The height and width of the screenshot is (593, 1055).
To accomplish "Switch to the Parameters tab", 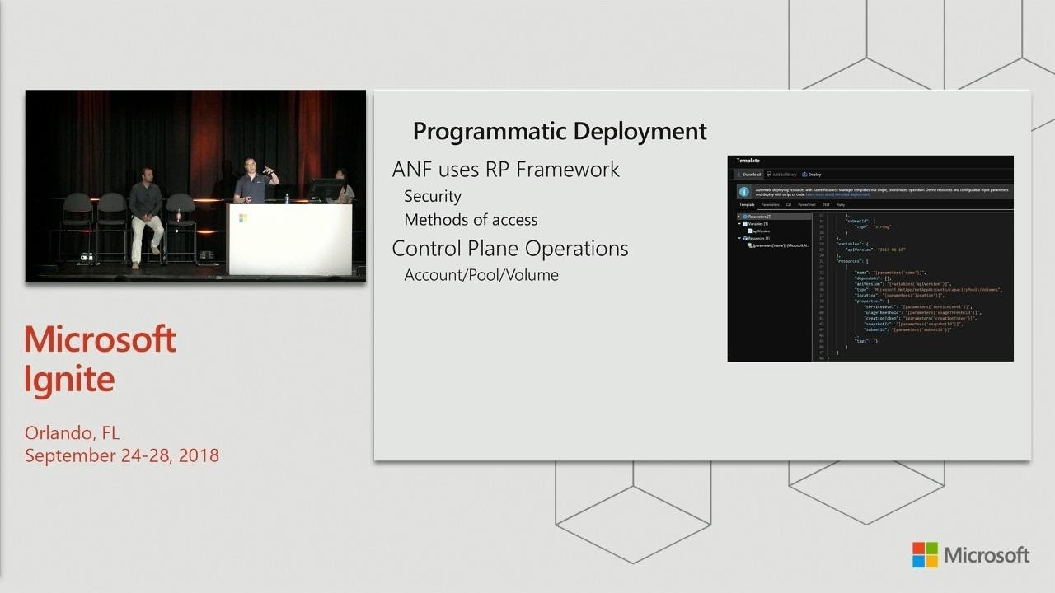I will point(771,205).
